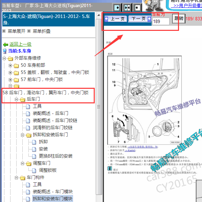
Task: Expand the 57 前车门 node
Action: tap(10, 80)
